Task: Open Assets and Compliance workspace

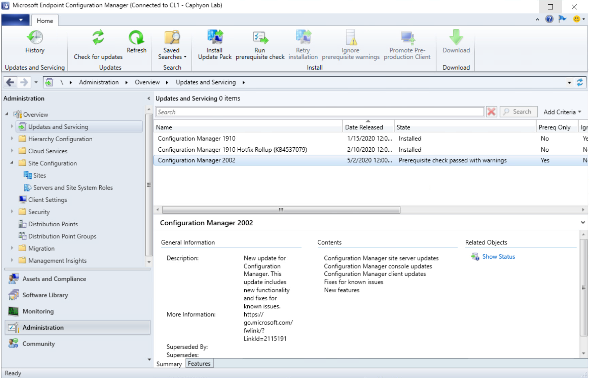Action: tap(77, 279)
